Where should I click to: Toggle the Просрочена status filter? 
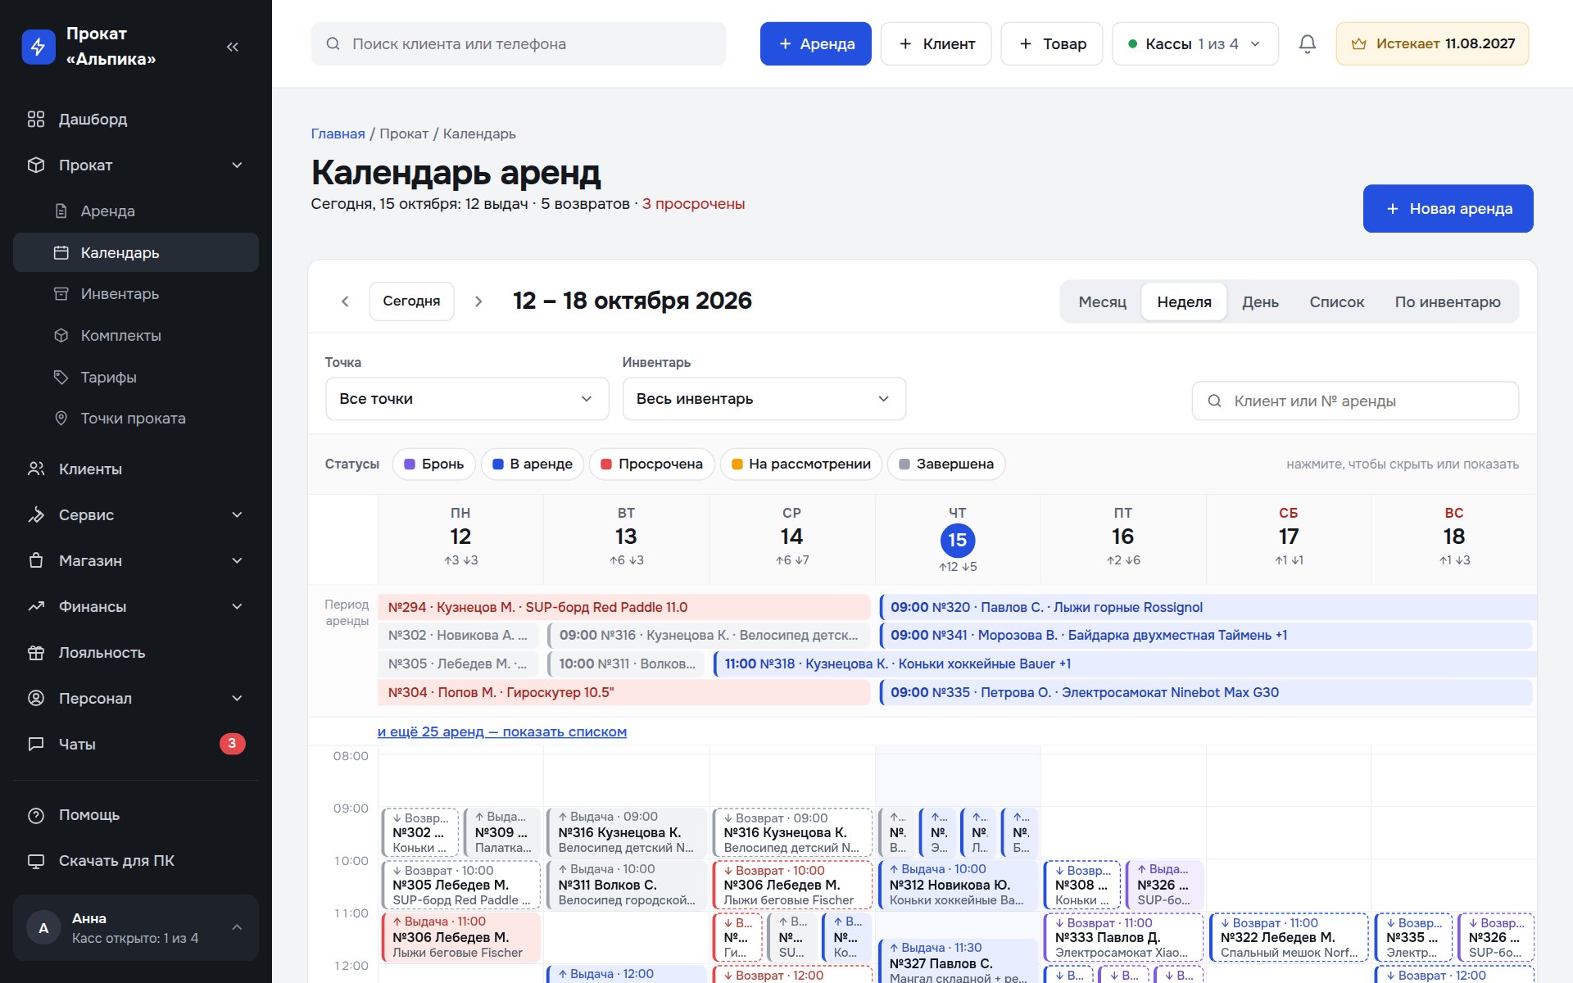coord(652,464)
